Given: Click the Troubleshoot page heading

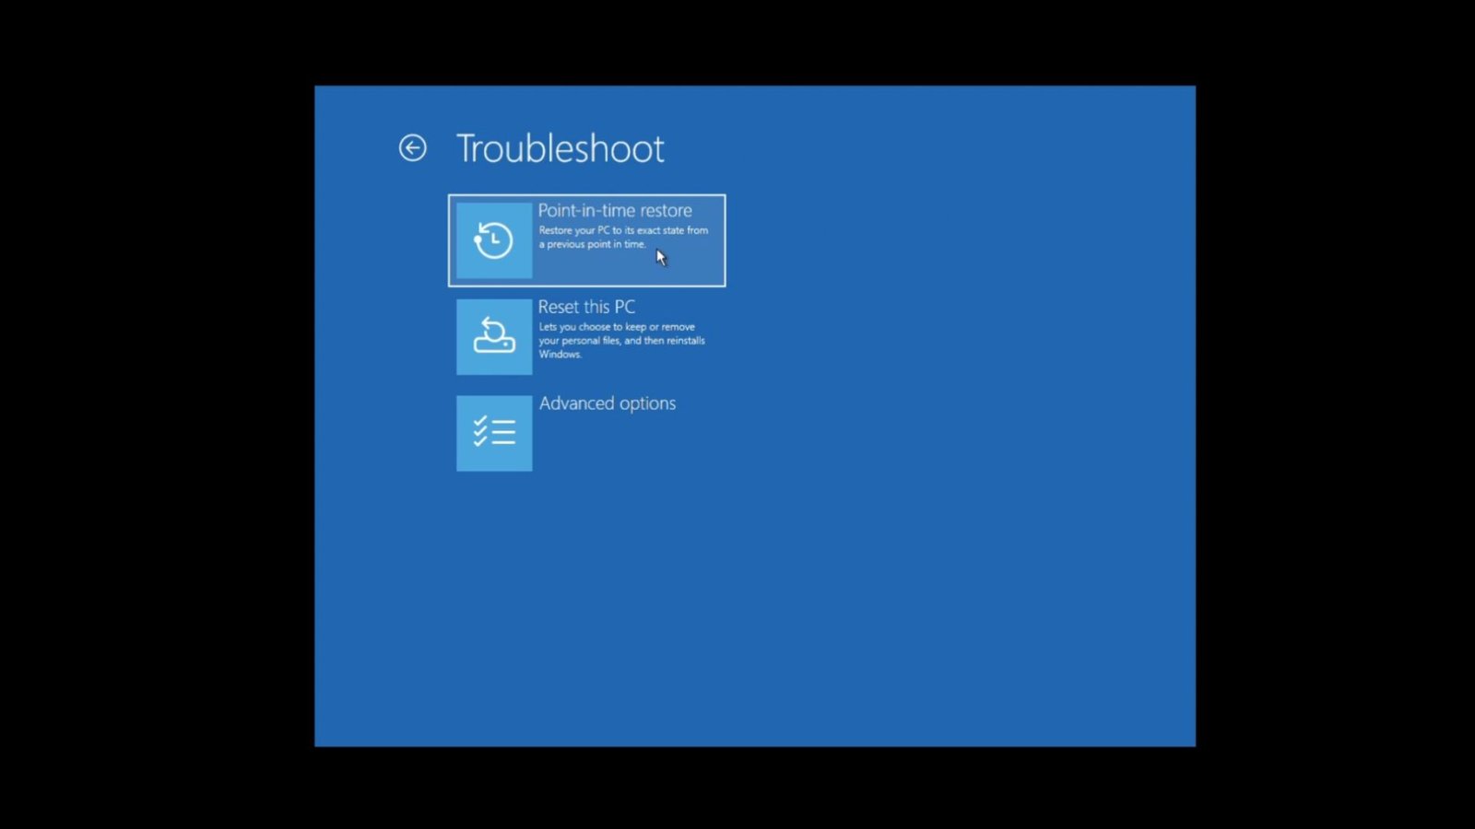Looking at the screenshot, I should (x=560, y=149).
